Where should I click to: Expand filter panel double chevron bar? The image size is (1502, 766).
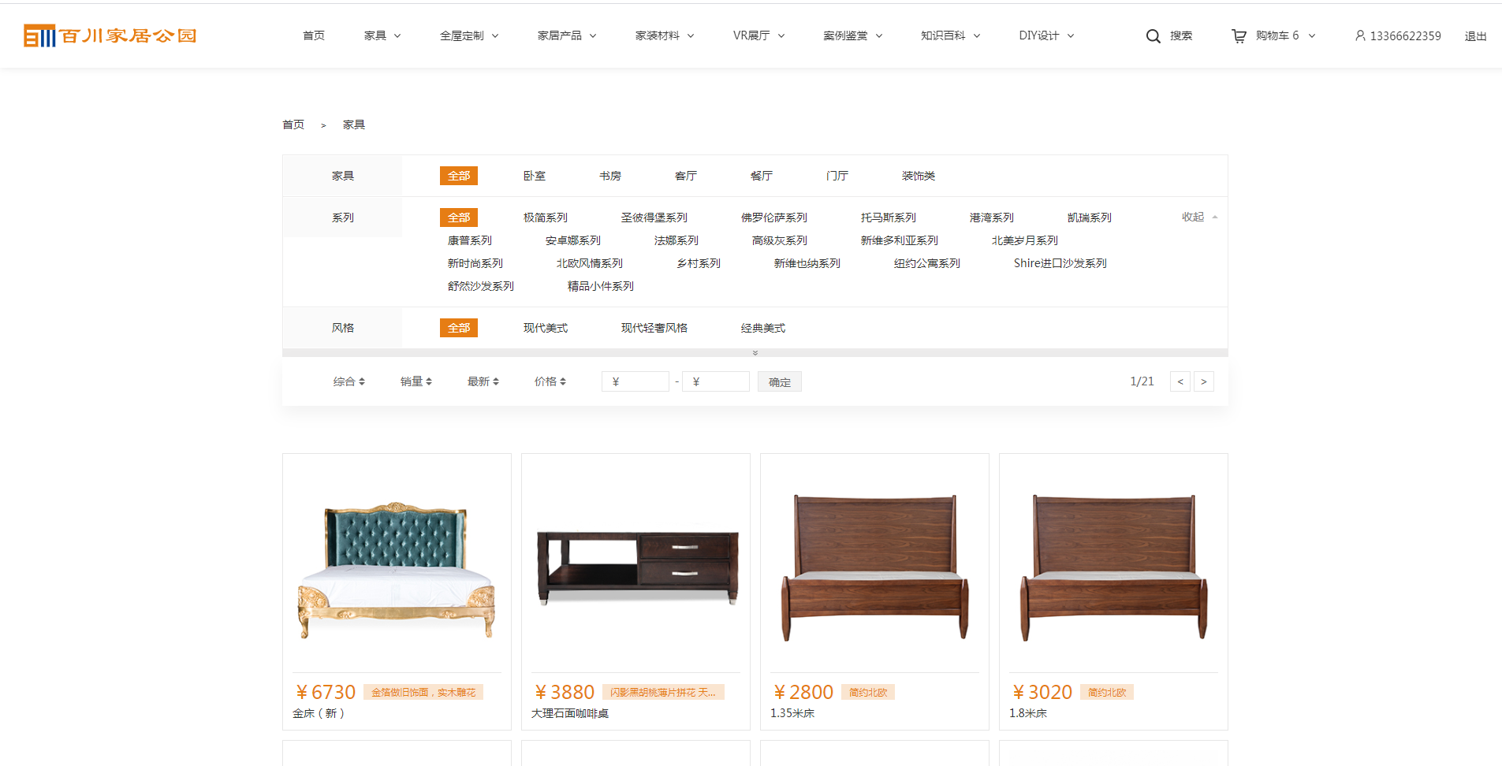(x=755, y=353)
